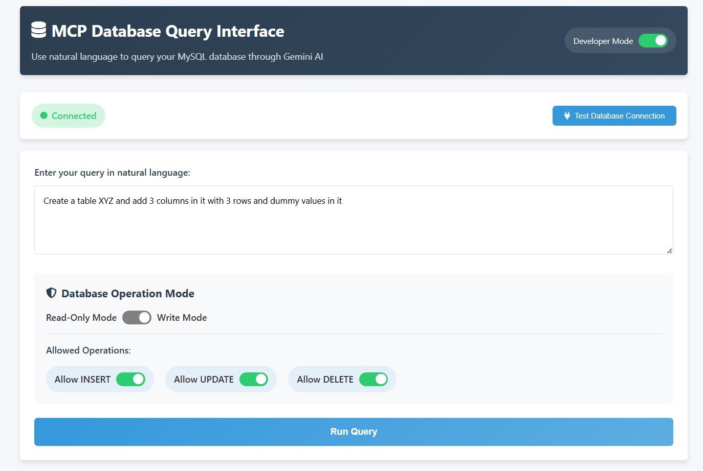Click the textarea resize handle

pos(669,250)
